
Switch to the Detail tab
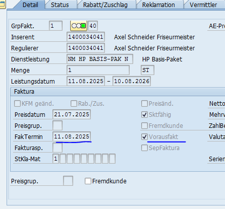click(30, 5)
